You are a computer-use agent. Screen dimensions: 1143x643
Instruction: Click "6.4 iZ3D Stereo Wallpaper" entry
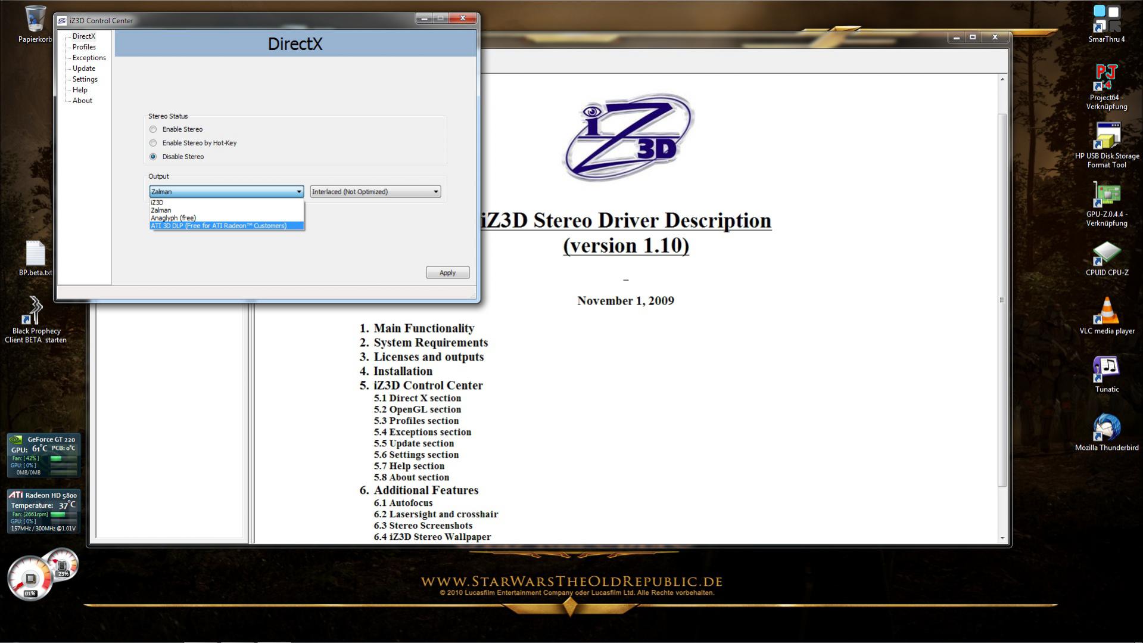pyautogui.click(x=432, y=537)
